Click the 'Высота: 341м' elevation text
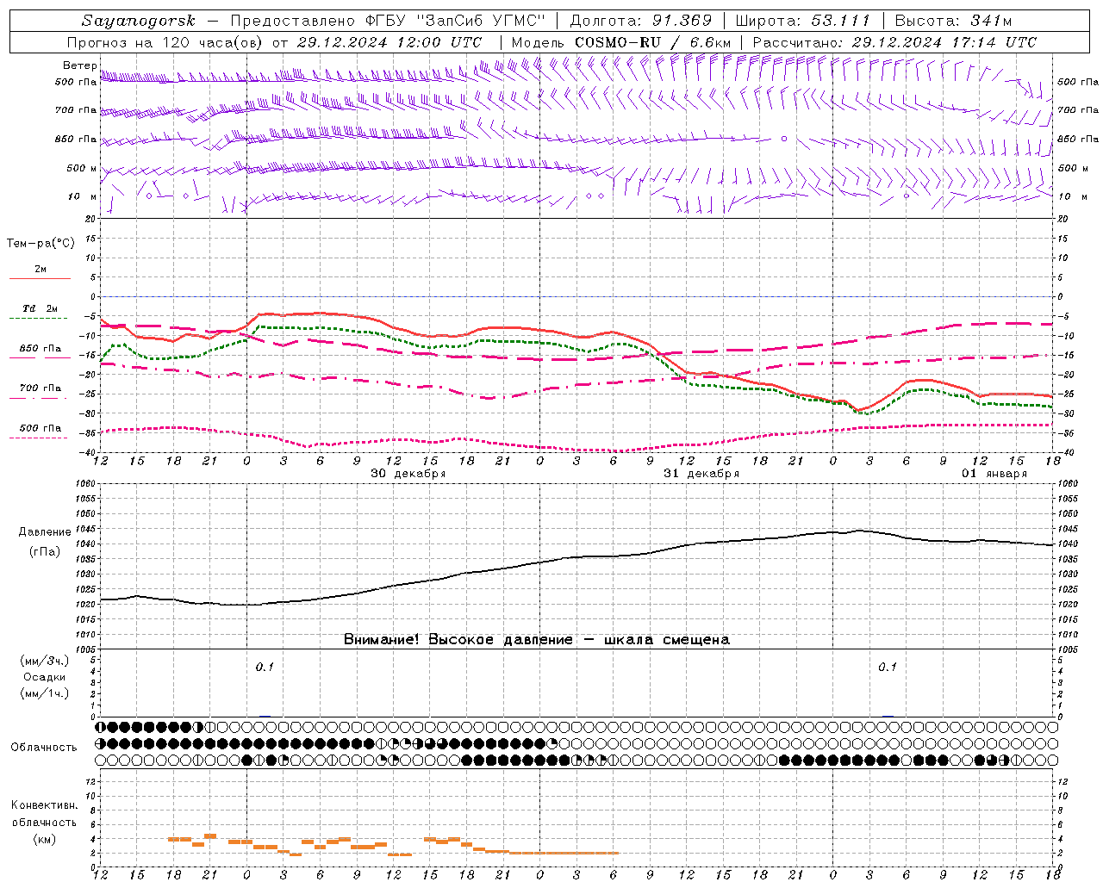 point(953,21)
